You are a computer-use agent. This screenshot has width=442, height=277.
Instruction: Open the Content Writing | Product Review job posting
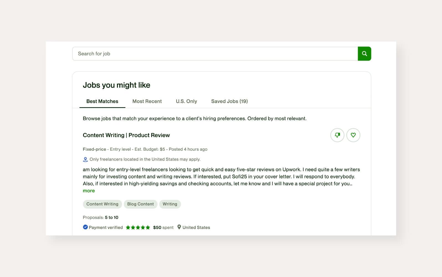(126, 135)
